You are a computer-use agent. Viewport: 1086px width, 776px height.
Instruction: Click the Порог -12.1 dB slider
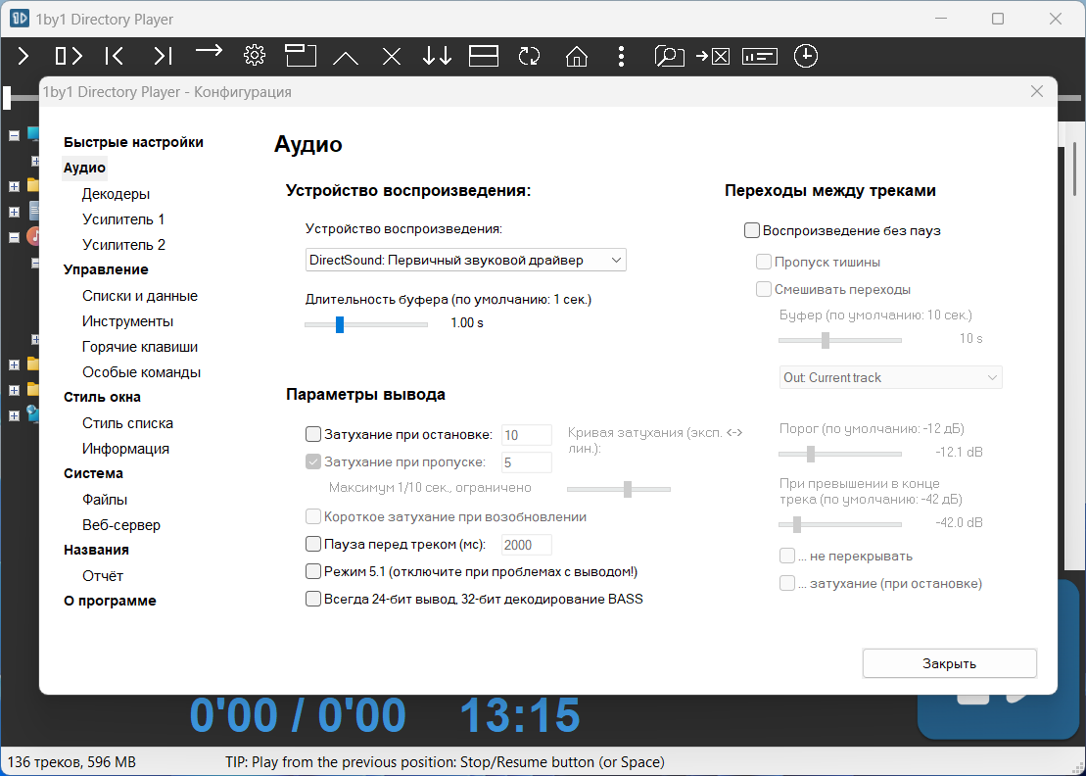click(x=840, y=454)
